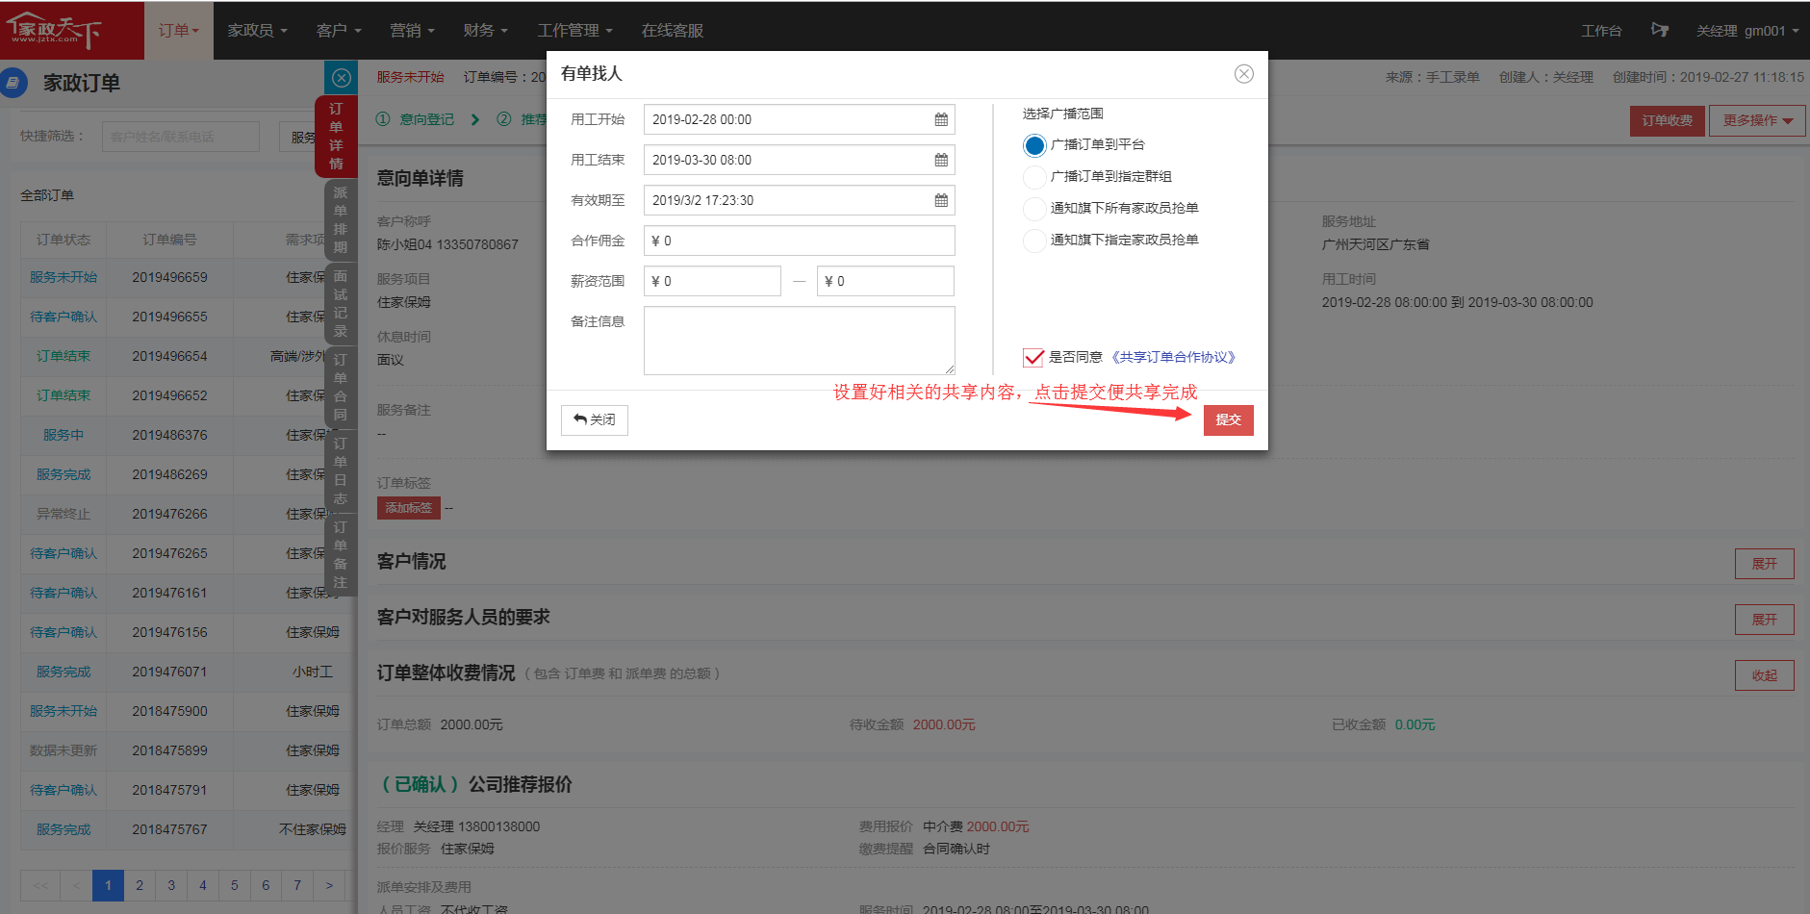Click the 订单编号 column header
The height and width of the screenshot is (914, 1810).
point(169,240)
